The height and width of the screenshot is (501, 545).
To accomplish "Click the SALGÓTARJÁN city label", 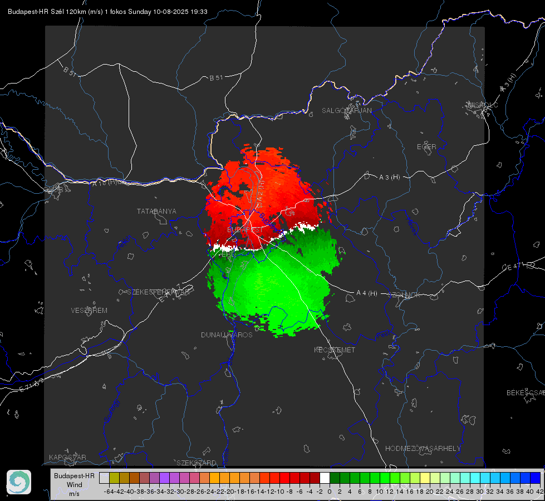I will [346, 111].
